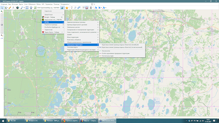219x123 pixels.
Task: Enable the Охотничьи угодья layer
Action: 122,56
